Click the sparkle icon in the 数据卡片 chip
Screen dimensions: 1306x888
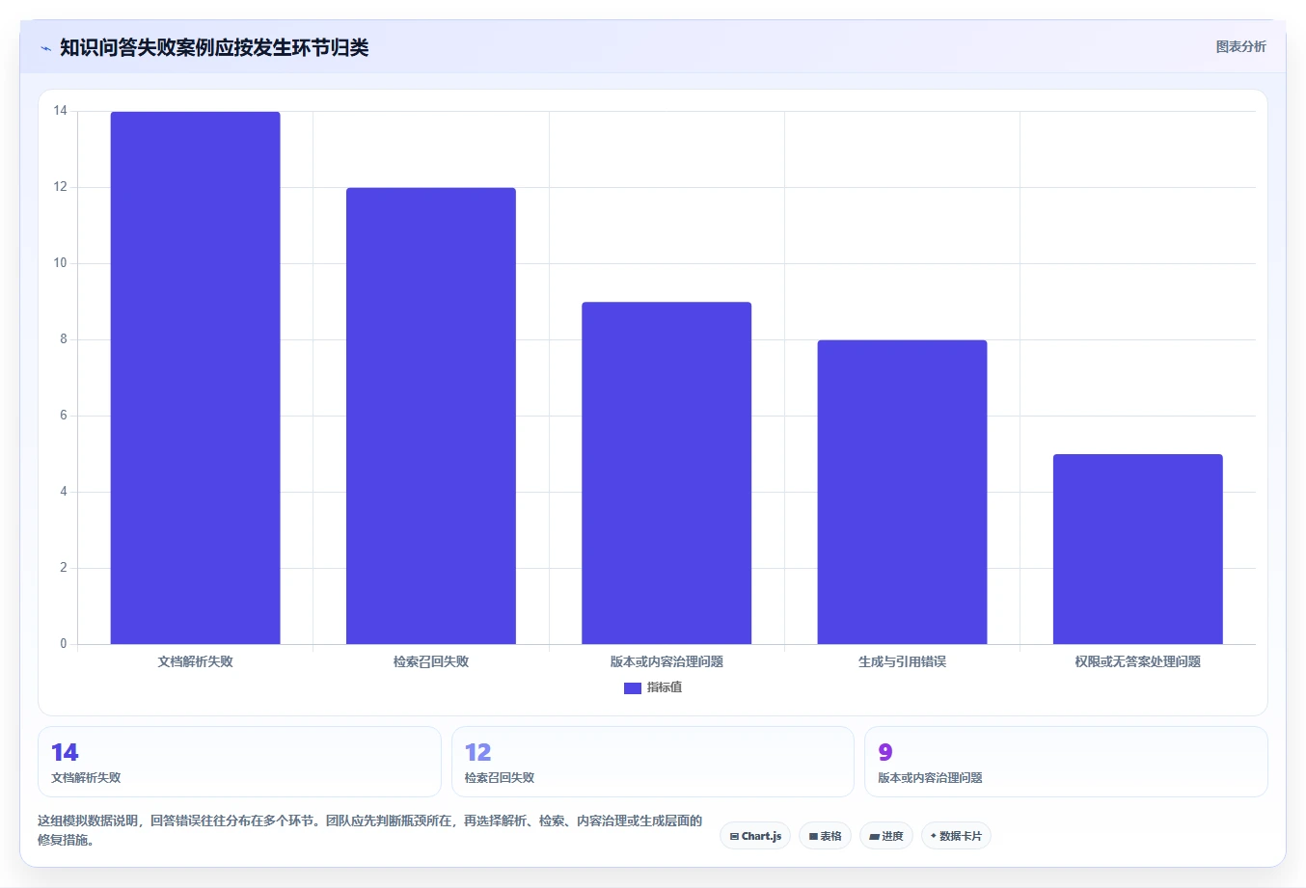(x=934, y=836)
